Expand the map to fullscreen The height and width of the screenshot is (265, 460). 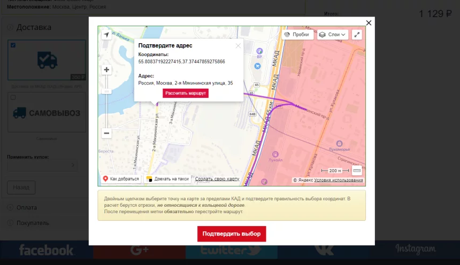coord(357,35)
